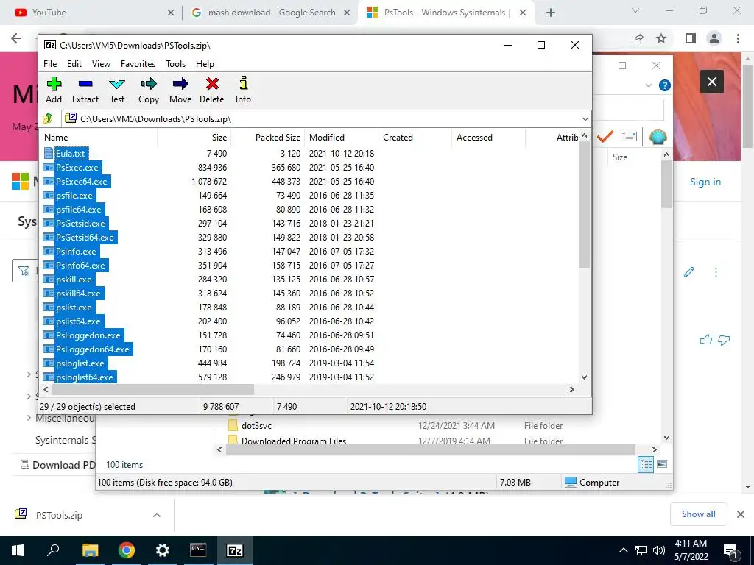Open PSTools.zip from the download bar
The width and height of the screenshot is (754, 565).
tap(59, 515)
